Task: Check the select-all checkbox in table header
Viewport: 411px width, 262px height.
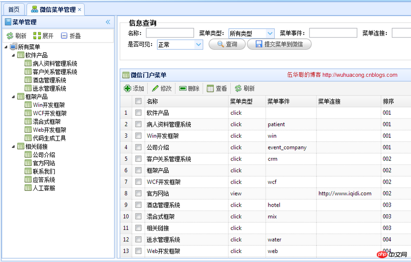Action: (138, 101)
